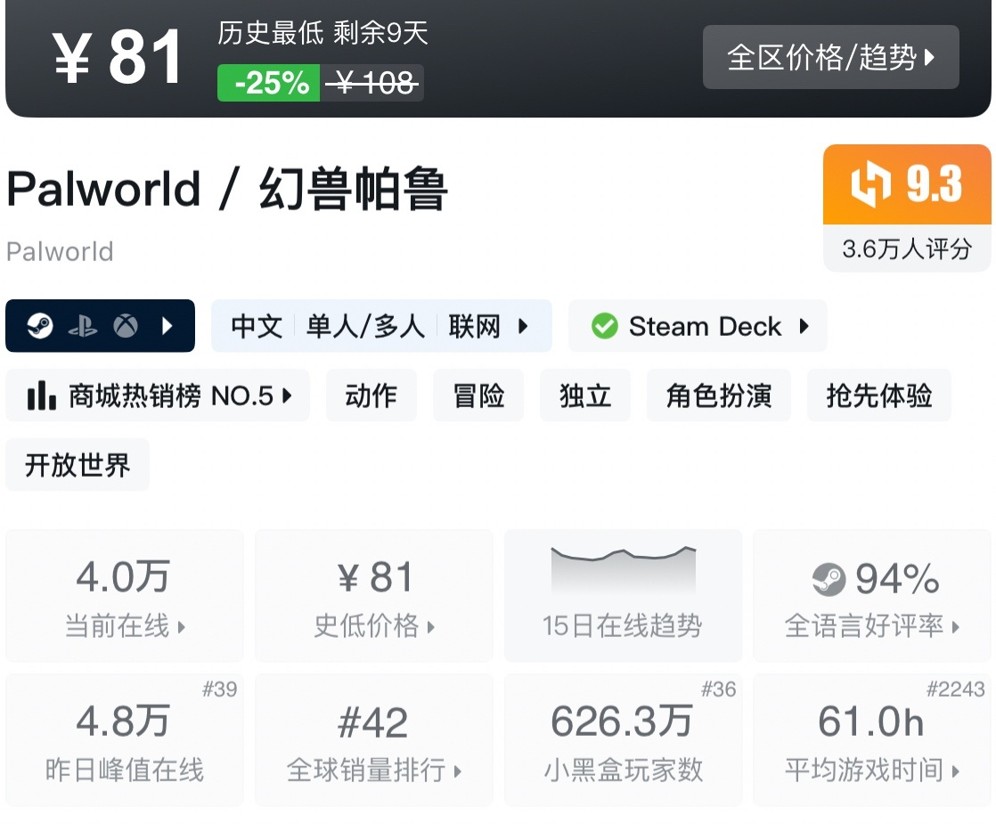This screenshot has width=996, height=824.
Task: Click the #39 rank label
Action: pos(220,689)
